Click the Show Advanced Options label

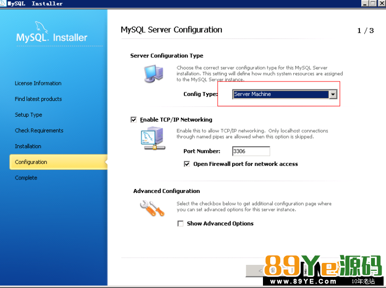tap(221, 223)
